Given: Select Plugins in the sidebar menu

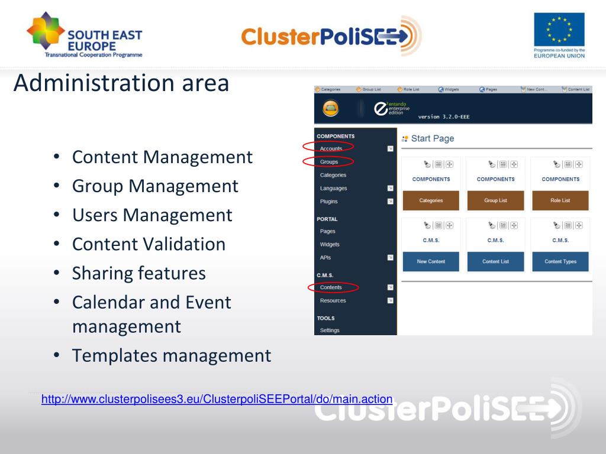Looking at the screenshot, I should (x=329, y=201).
